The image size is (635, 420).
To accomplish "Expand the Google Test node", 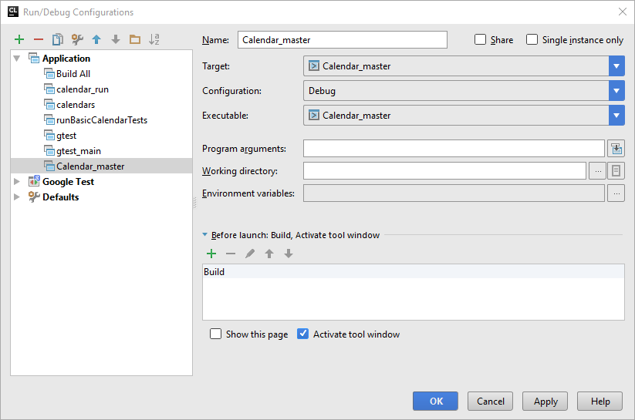I will tap(17, 182).
